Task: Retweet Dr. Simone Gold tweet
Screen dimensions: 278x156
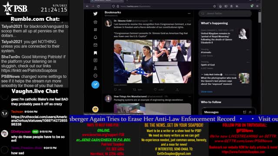Action: tap(135, 90)
